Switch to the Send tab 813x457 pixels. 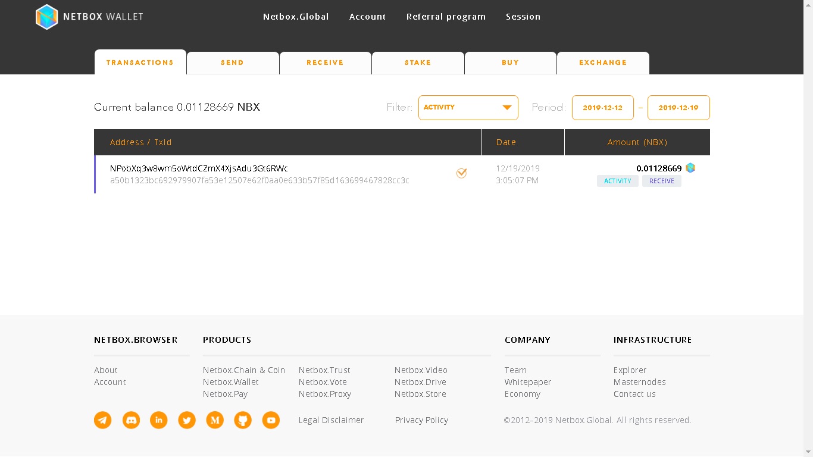(232, 62)
